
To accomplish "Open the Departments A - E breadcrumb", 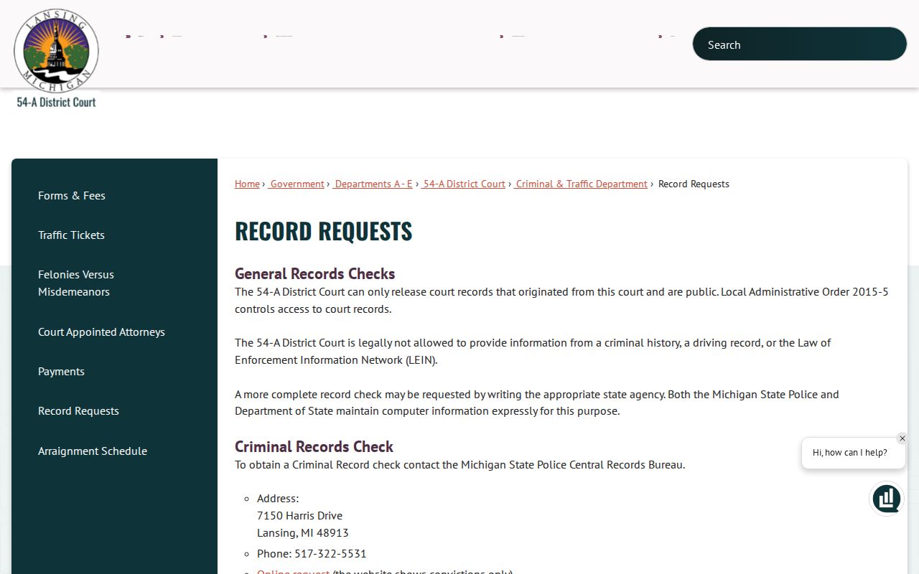I will point(373,184).
